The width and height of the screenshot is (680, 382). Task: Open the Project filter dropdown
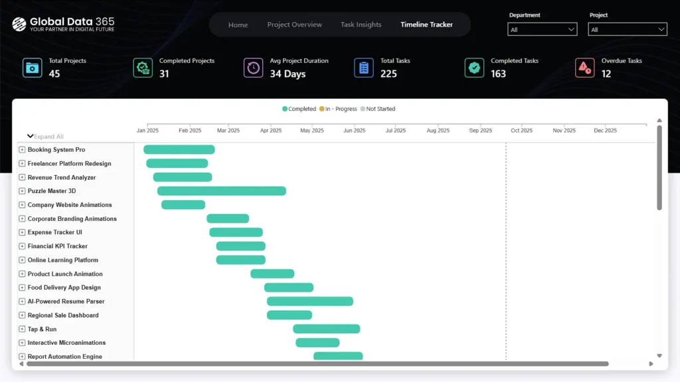pos(627,29)
